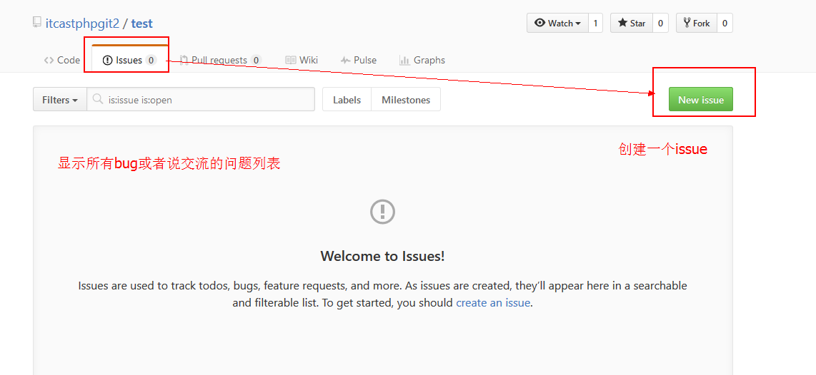
Task: Fork the repository
Action: coord(696,23)
